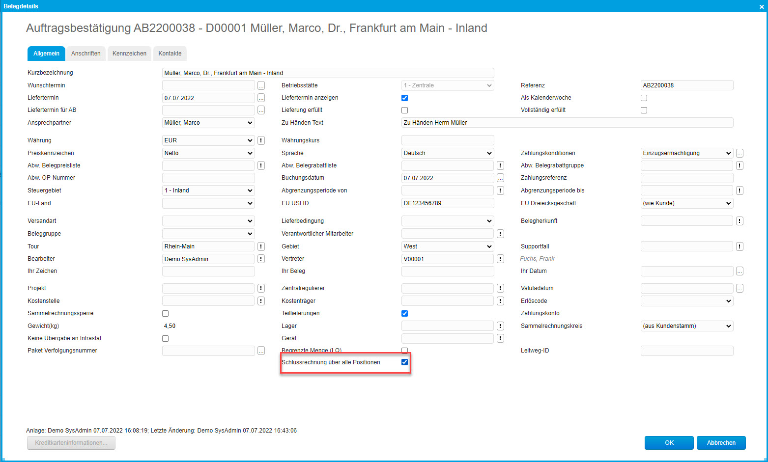Screen dimensions: 768x462
Task: Check the Lieferung erfüllt checkbox
Action: pyautogui.click(x=404, y=110)
